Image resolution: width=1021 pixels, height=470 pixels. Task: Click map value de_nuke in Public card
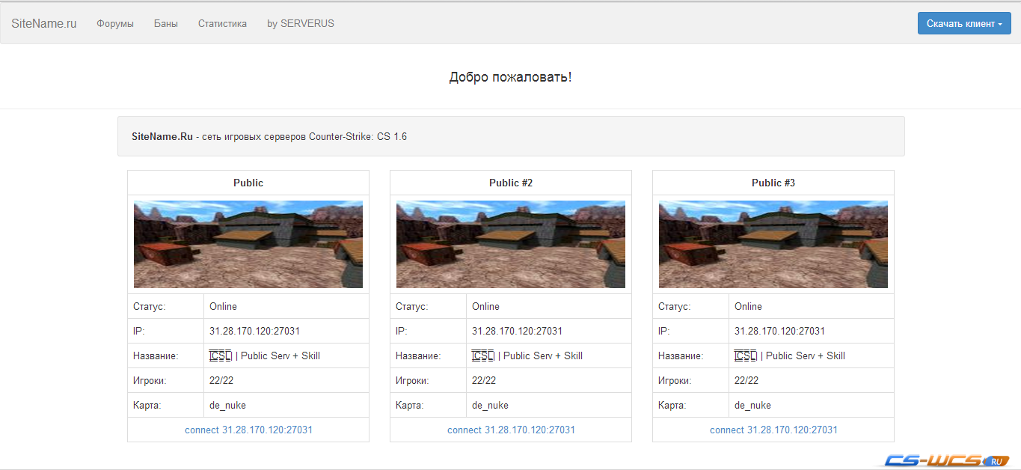227,405
